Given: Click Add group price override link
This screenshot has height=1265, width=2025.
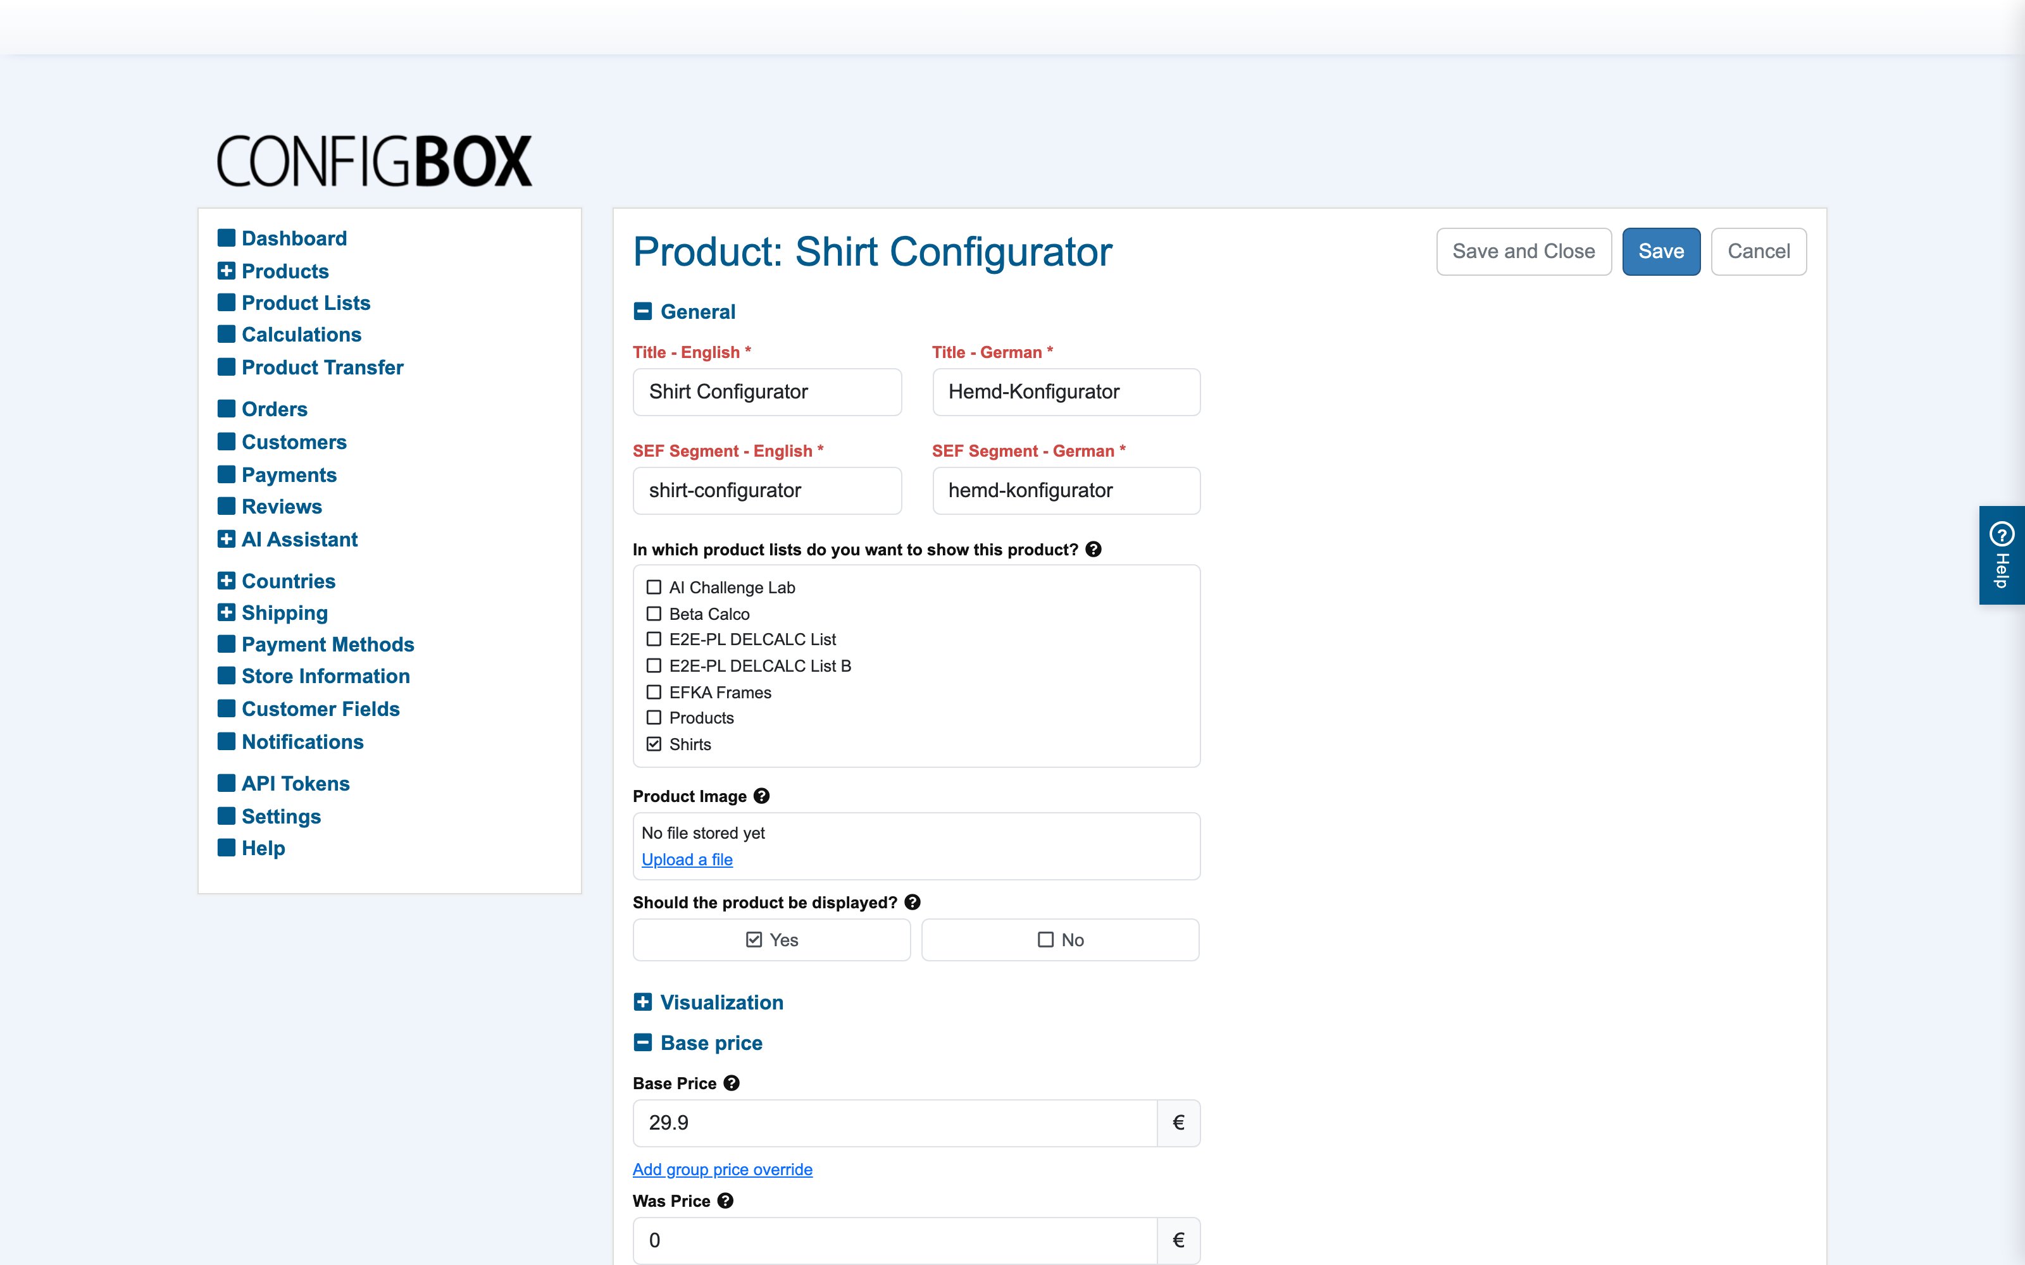Looking at the screenshot, I should tap(722, 1169).
